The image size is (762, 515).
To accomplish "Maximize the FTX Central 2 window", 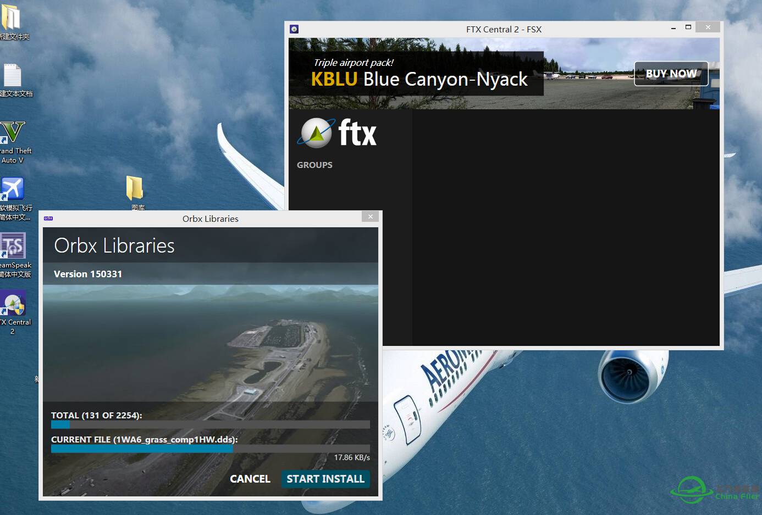I will 688,27.
